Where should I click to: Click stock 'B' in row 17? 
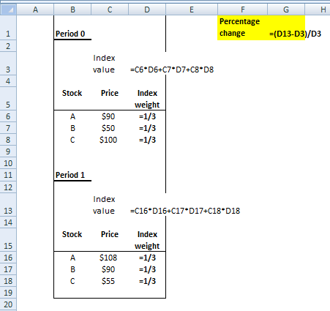pyautogui.click(x=72, y=269)
